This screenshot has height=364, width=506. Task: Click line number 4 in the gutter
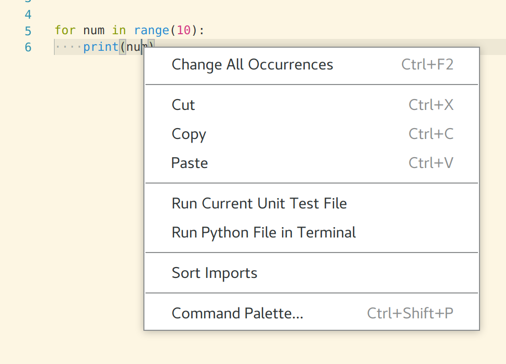click(x=28, y=15)
